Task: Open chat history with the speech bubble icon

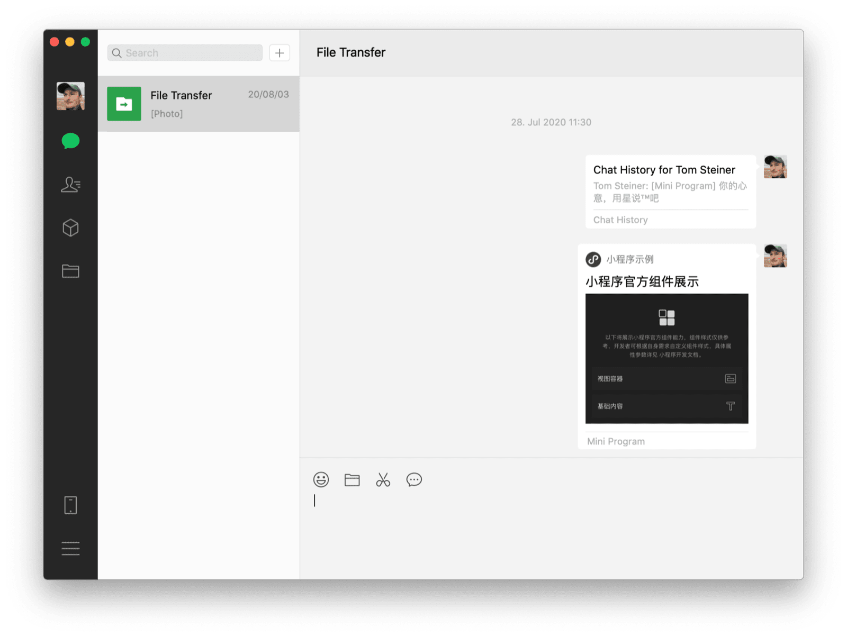Action: 415,480
